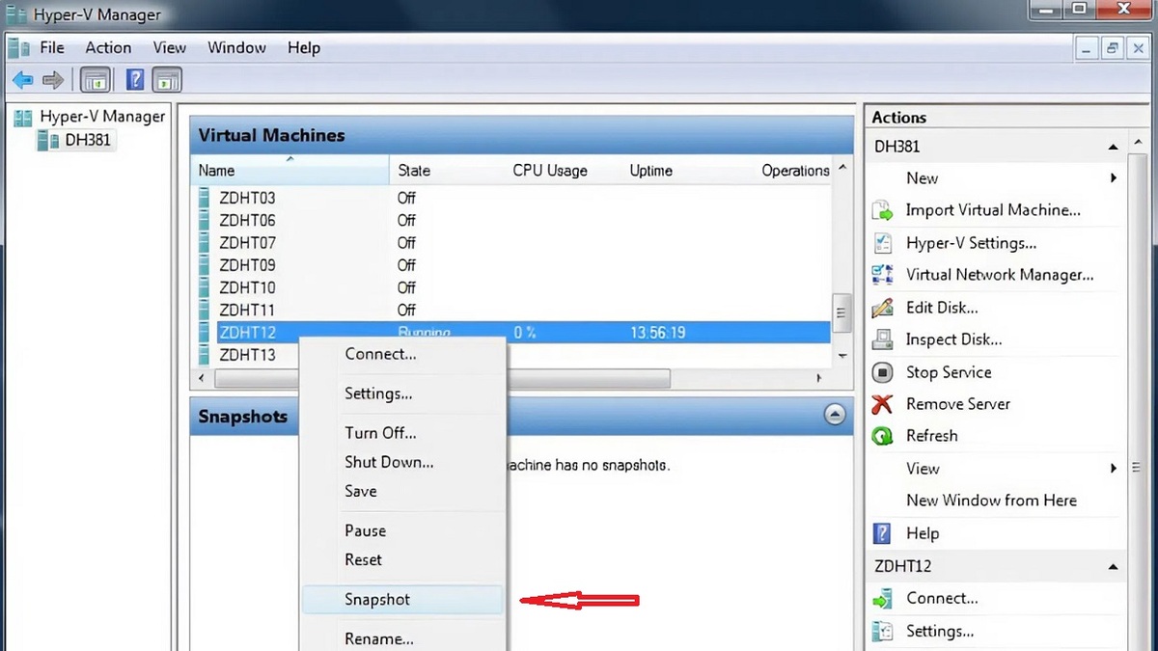Click the Back arrow toolbar icon
This screenshot has height=651, width=1158.
coord(22,80)
